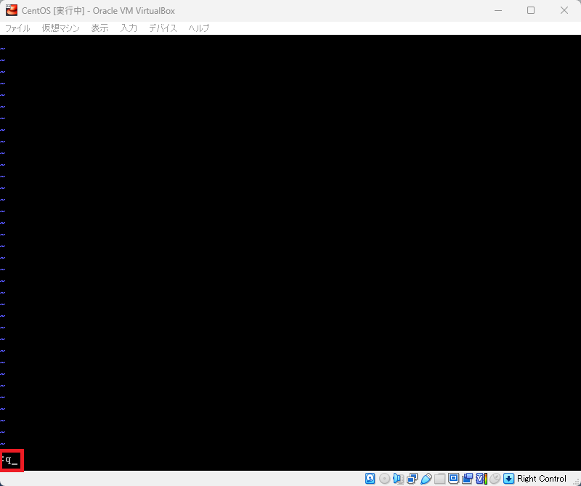Minimize the VirtualBox window
The height and width of the screenshot is (486, 581).
tap(498, 10)
